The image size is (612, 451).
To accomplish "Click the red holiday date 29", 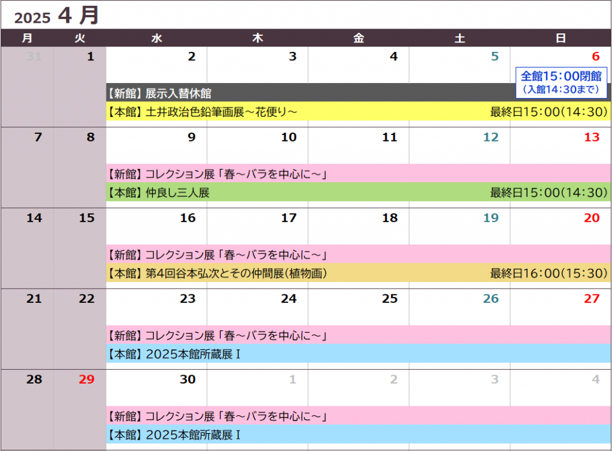I will point(87,379).
